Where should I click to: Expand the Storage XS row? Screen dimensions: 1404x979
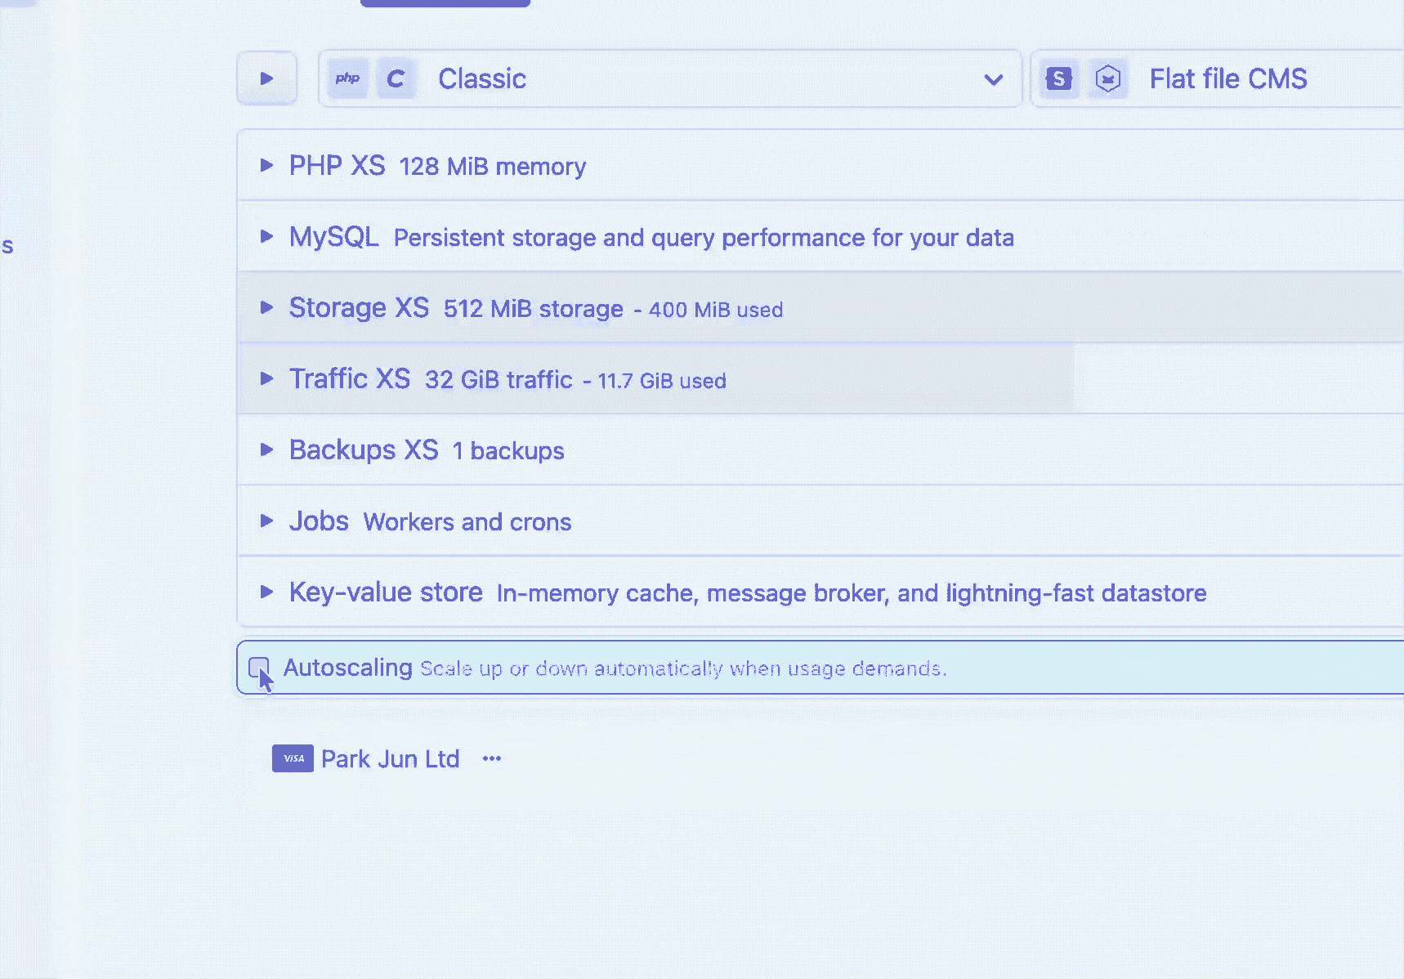pyautogui.click(x=266, y=307)
